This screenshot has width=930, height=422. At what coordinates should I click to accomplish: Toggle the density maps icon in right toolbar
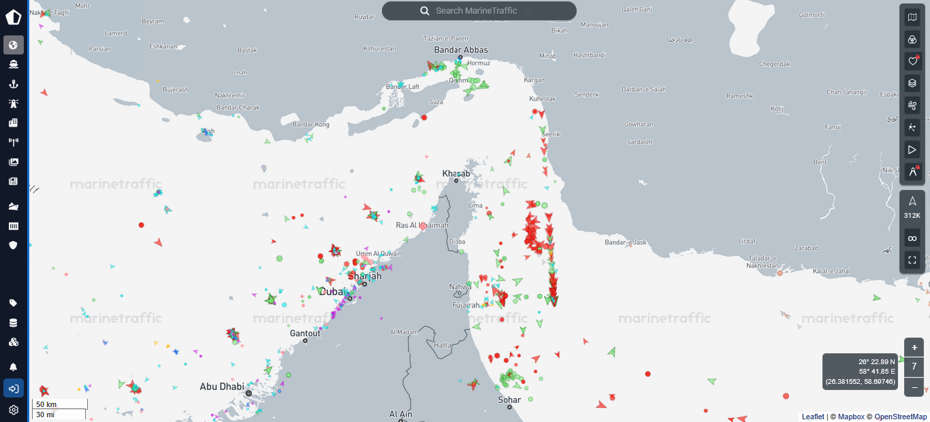(x=912, y=127)
